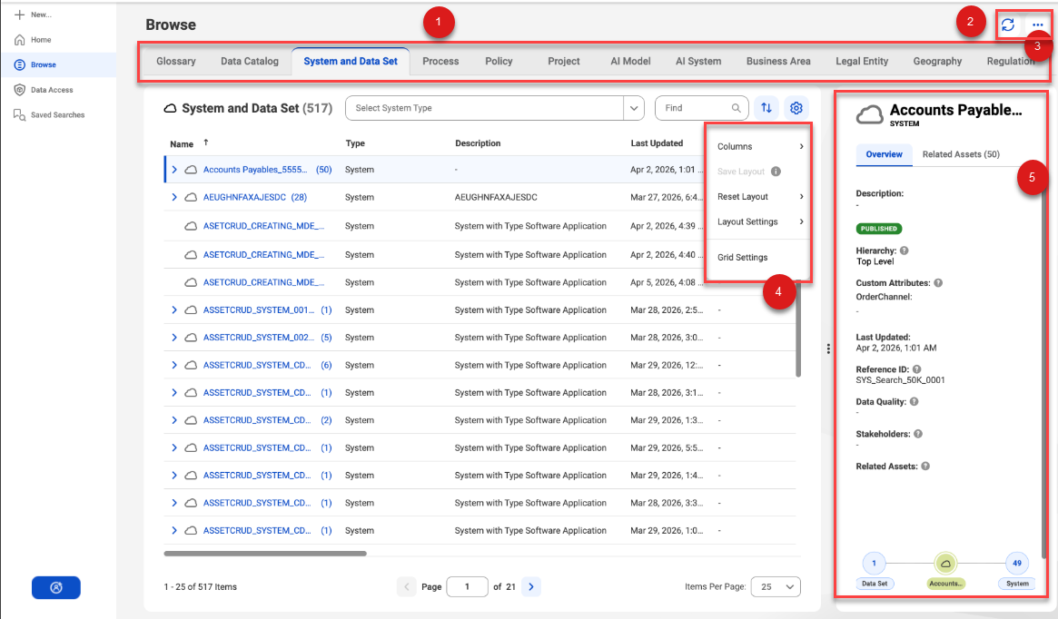Click the '1 - 25 of 517 Items' text
The image size is (1058, 619).
click(x=201, y=586)
